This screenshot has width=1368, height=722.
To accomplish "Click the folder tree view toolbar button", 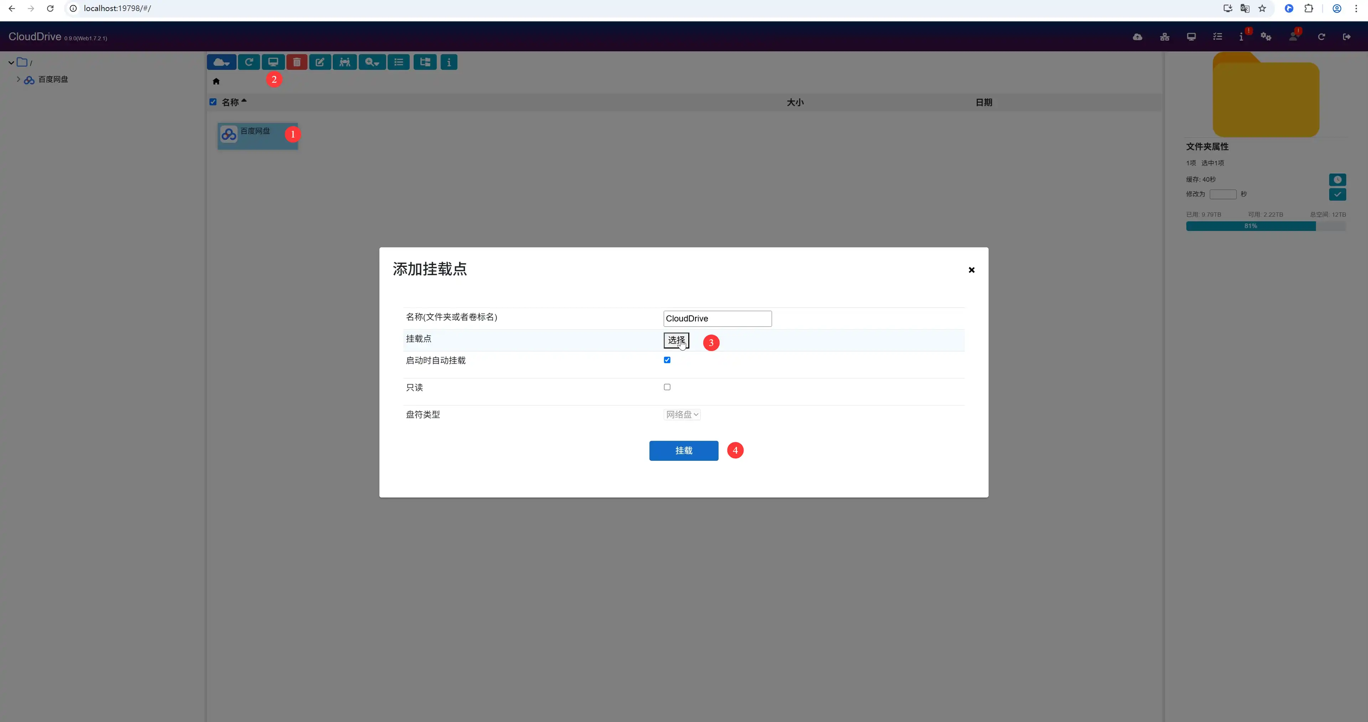I will (425, 62).
